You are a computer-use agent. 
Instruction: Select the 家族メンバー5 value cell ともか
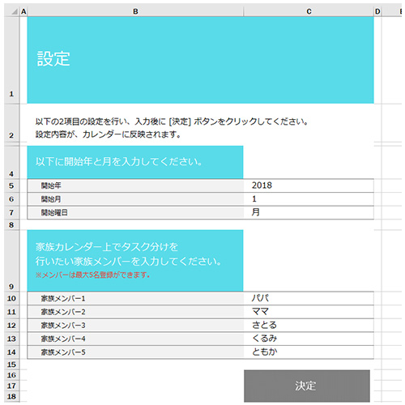[x=309, y=352]
